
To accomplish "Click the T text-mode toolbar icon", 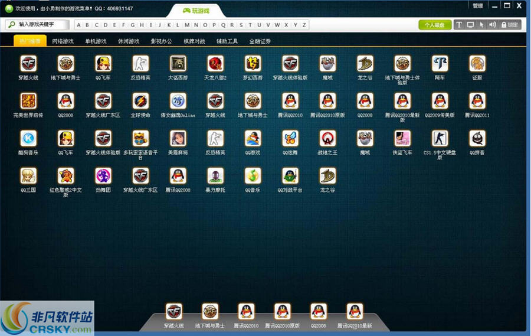I will tap(459, 25).
